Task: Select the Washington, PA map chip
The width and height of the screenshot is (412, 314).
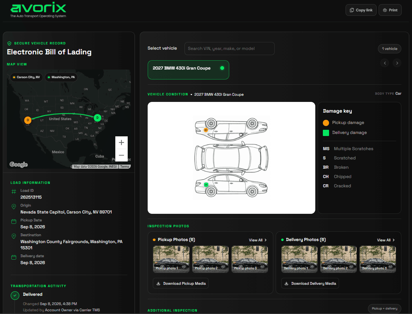Action: point(61,77)
